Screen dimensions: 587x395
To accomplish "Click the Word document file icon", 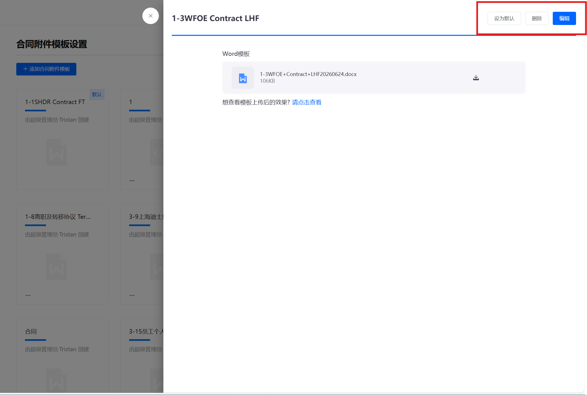I will pos(243,78).
